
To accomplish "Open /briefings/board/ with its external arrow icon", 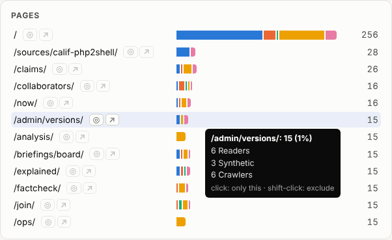I will point(113,154).
